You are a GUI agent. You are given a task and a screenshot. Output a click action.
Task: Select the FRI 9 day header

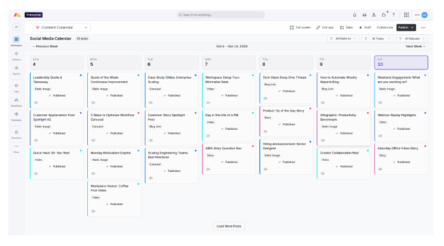coord(344,62)
